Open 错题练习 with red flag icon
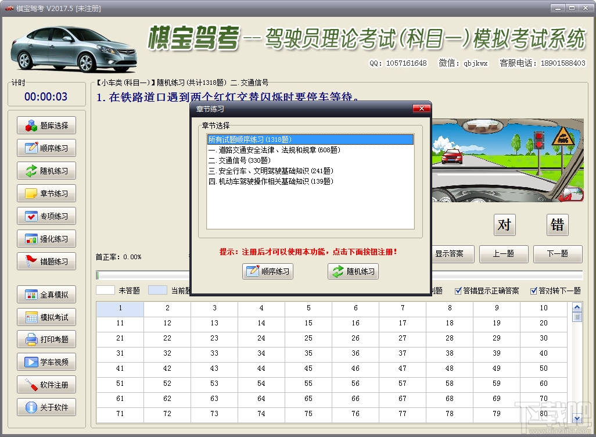Image resolution: width=596 pixels, height=437 pixels. [46, 262]
